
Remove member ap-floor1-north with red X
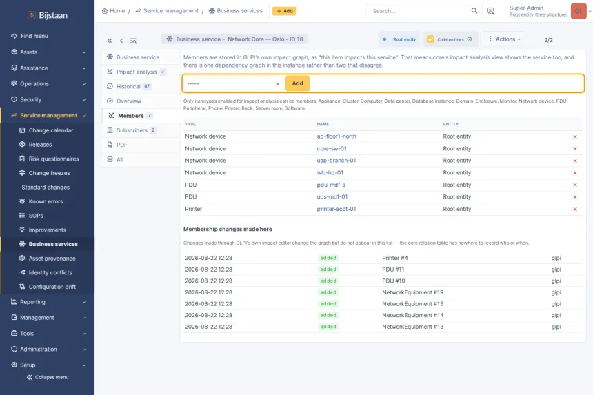tap(575, 136)
